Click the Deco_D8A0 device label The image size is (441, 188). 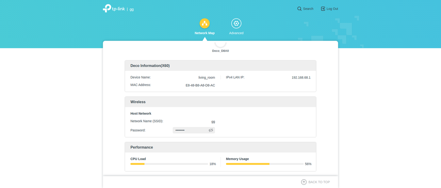click(x=220, y=51)
